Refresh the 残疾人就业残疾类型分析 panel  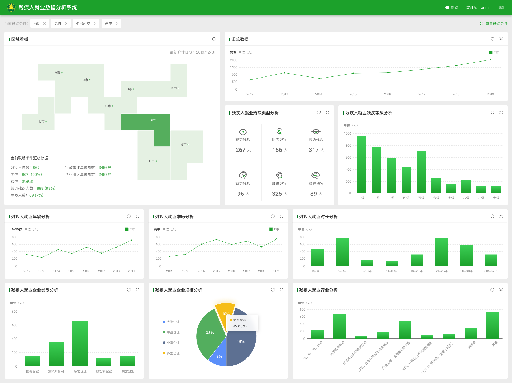[x=319, y=113]
